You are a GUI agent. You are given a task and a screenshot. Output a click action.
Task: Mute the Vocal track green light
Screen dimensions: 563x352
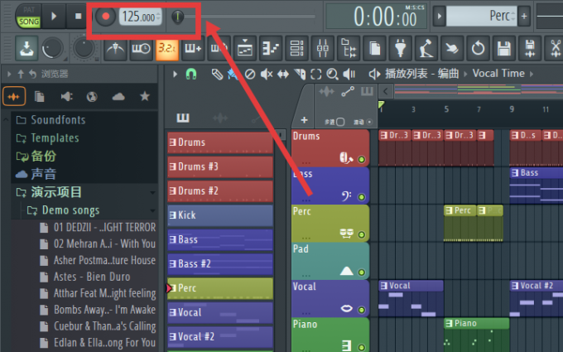[362, 310]
